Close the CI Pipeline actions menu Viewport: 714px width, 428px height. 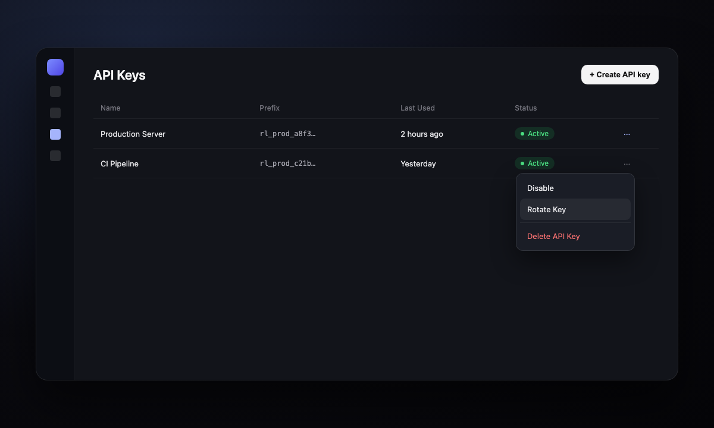(627, 164)
